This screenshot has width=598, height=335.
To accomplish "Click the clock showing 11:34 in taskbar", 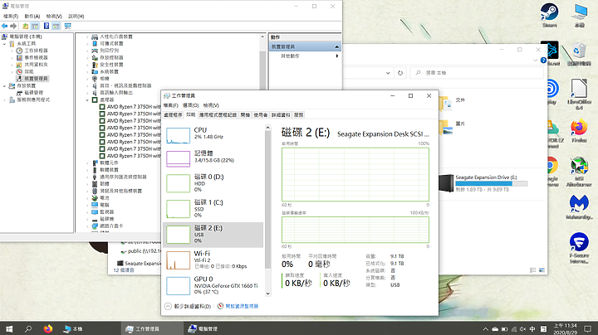I will point(566,329).
